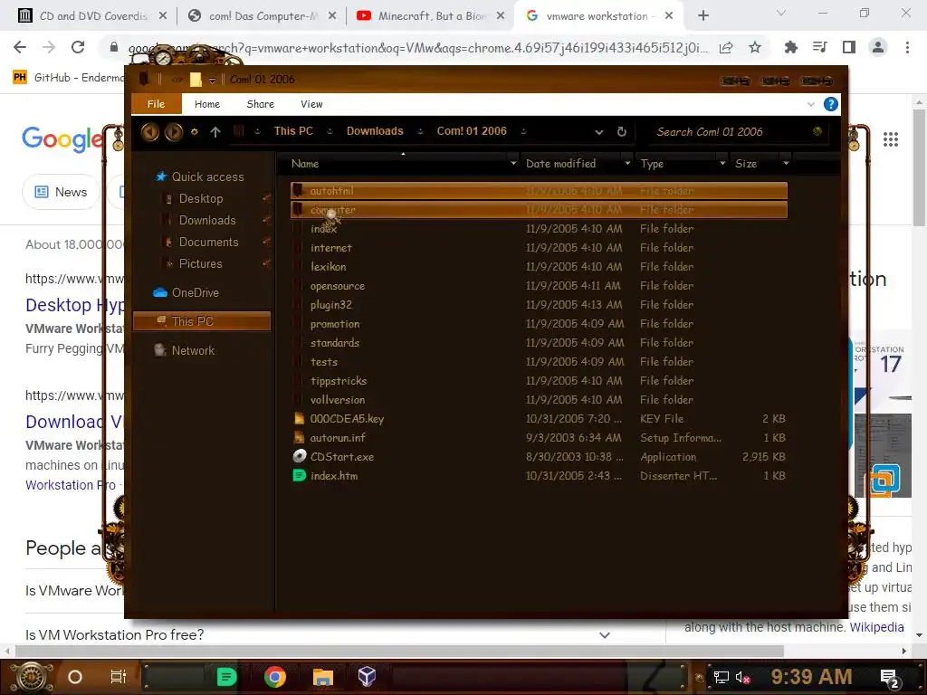Viewport: 927px width, 695px height.
Task: Open the VirtualBox cube taskbar icon
Action: point(367,677)
